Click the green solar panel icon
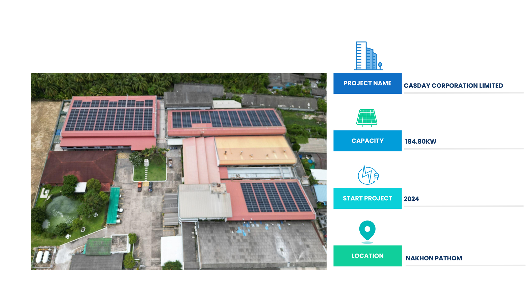530x305 pixels. point(367,118)
